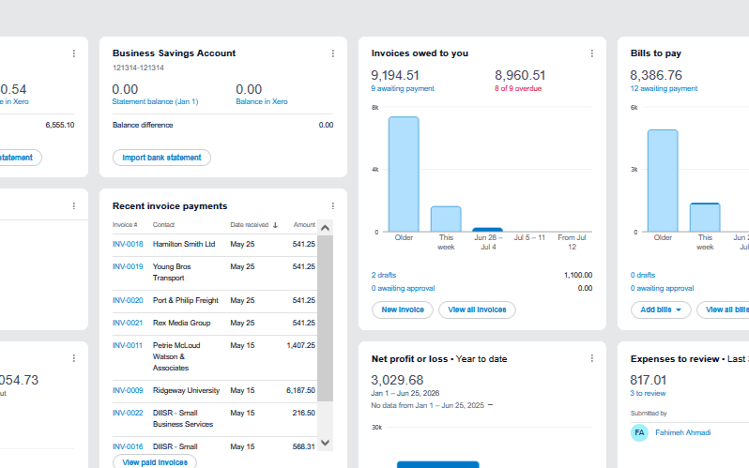This screenshot has height=468, width=749.
Task: Open invoice INV-0009
Action: (x=128, y=390)
